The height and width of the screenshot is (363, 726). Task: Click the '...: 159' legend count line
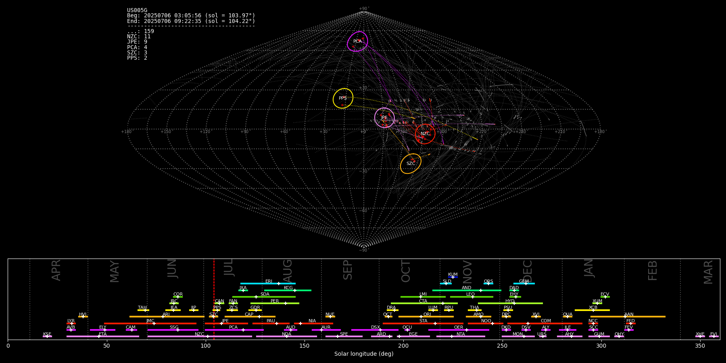(140, 31)
